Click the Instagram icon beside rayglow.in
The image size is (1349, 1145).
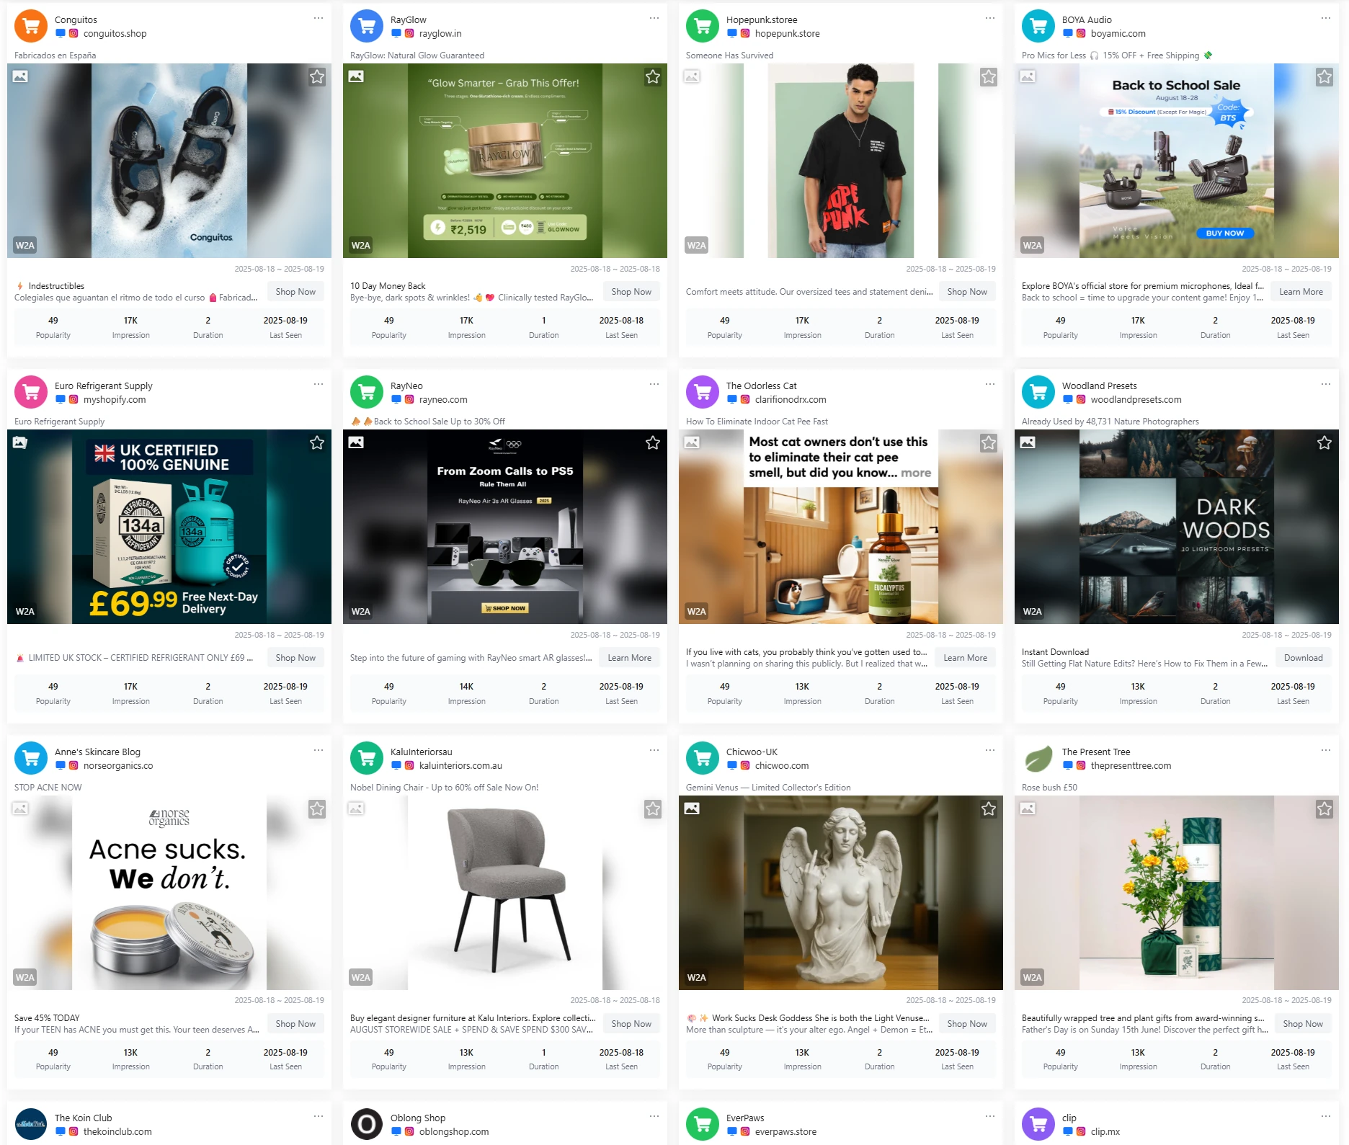pyautogui.click(x=409, y=34)
